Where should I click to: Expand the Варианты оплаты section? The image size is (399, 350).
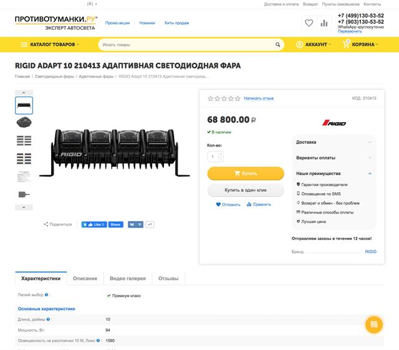334,158
